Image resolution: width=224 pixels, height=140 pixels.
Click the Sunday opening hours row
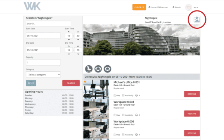click(49, 95)
